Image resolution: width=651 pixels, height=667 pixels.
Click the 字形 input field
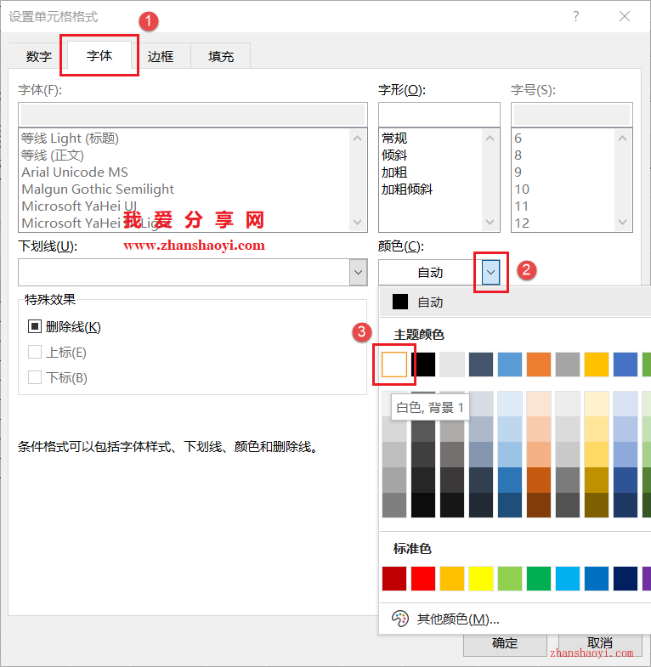[x=439, y=115]
